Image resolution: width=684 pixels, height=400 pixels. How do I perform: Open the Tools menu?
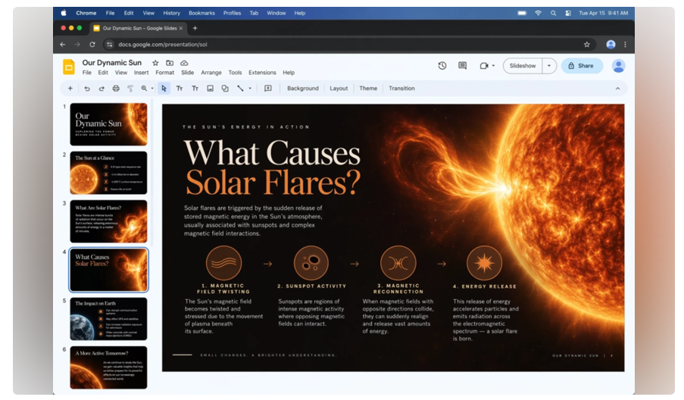[235, 73]
